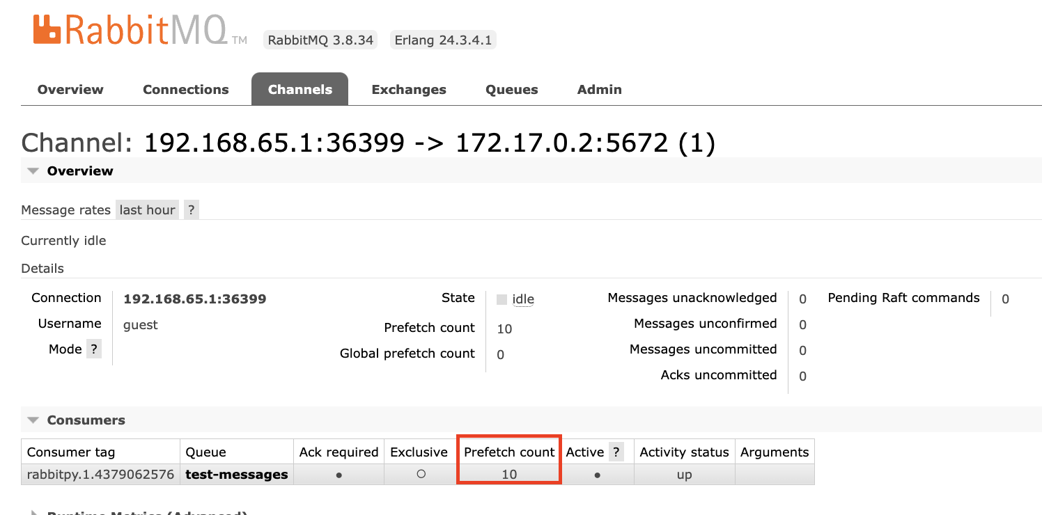This screenshot has width=1042, height=515.
Task: Select the Channels tab
Action: [x=300, y=89]
